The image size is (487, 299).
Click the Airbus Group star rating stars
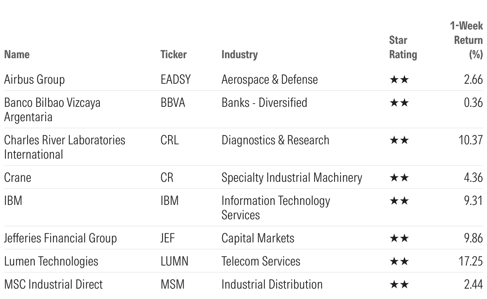coord(399,80)
